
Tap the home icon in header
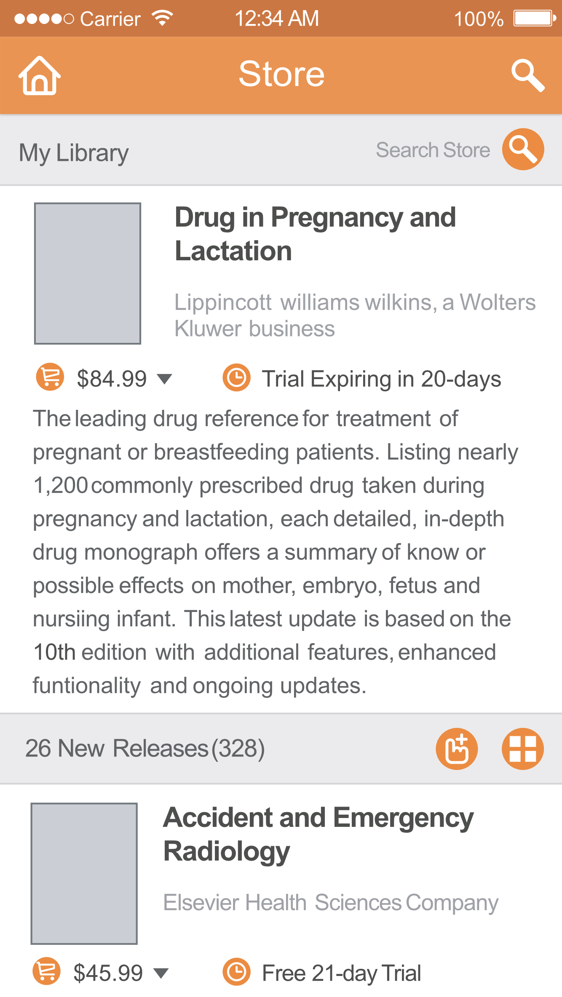39,76
